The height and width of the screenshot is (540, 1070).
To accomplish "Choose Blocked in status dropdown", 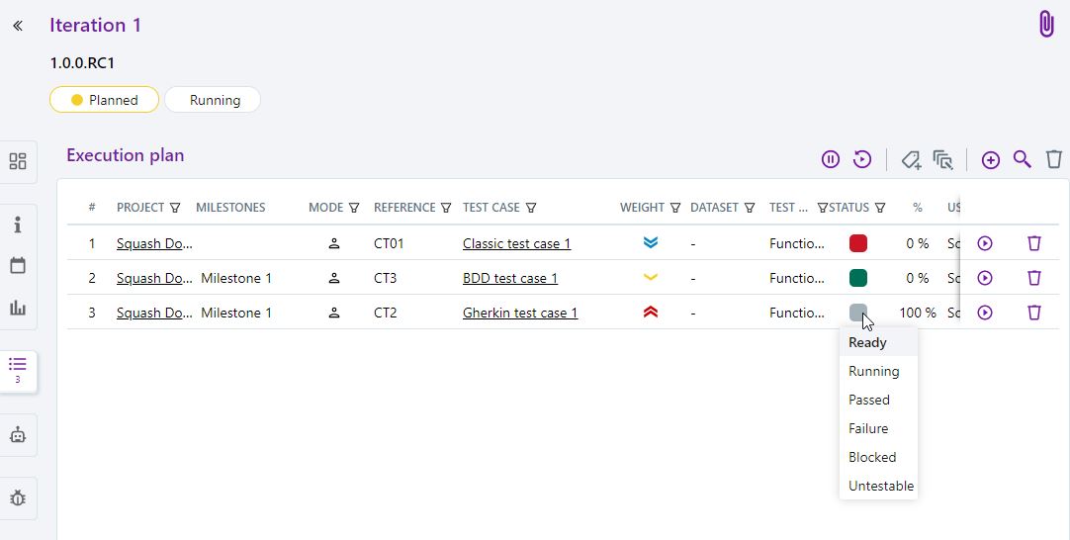I will 872,457.
